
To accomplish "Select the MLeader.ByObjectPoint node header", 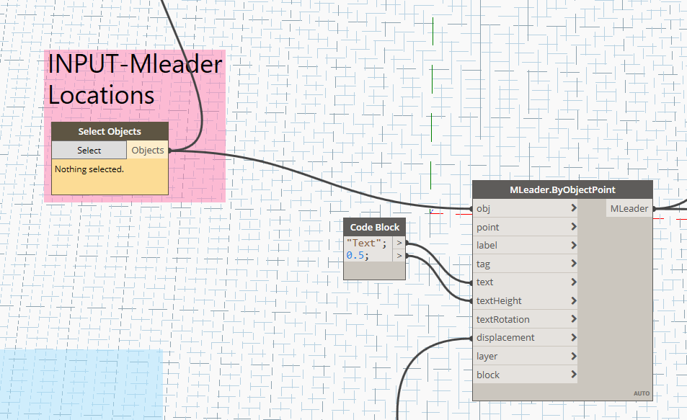I will (x=562, y=189).
